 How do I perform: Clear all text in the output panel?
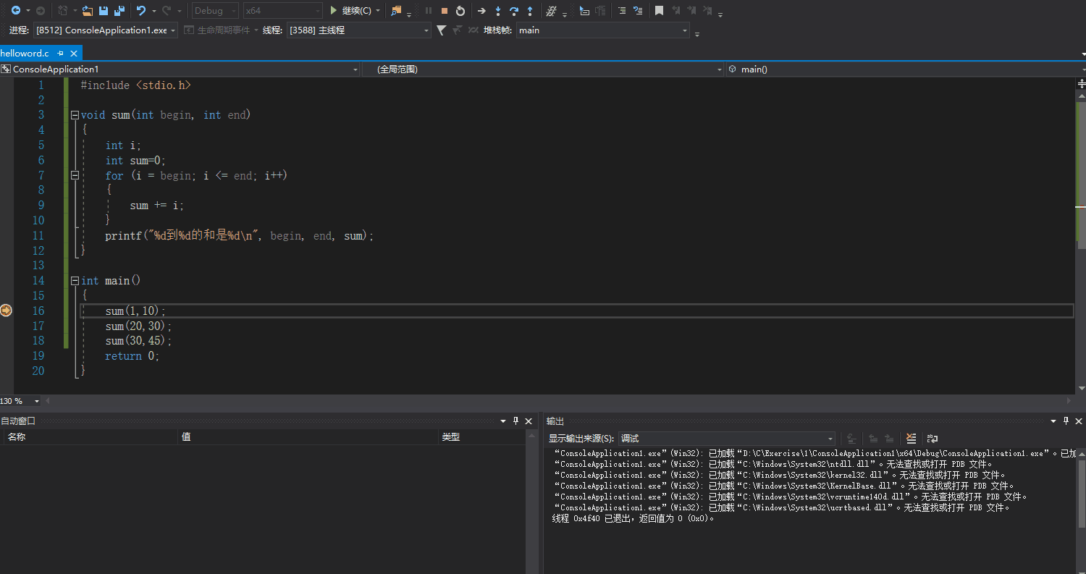pyautogui.click(x=912, y=439)
